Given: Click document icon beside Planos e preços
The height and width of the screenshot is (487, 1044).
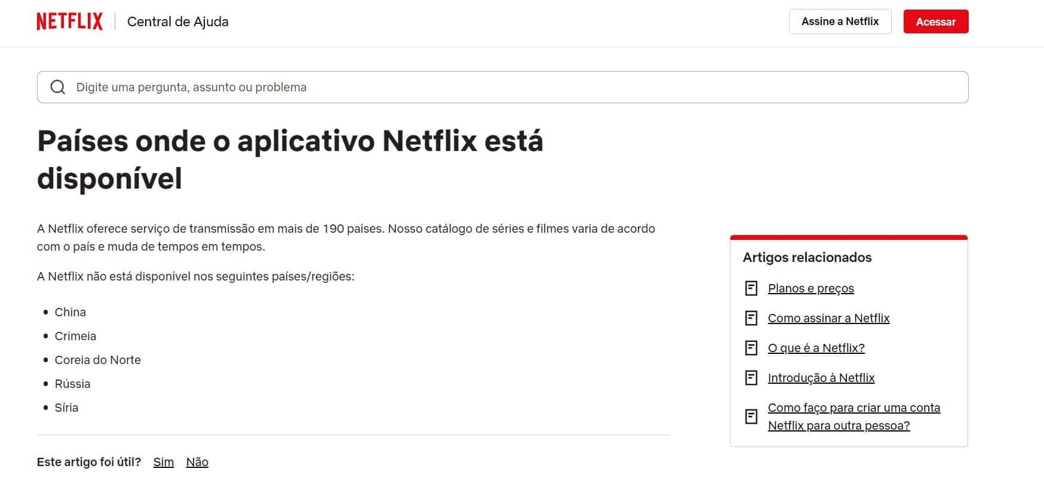Looking at the screenshot, I should (751, 288).
